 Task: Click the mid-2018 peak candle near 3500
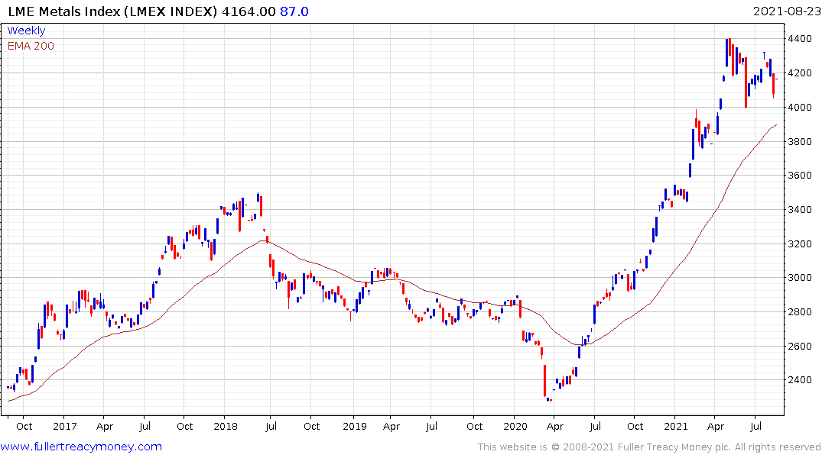[258, 197]
